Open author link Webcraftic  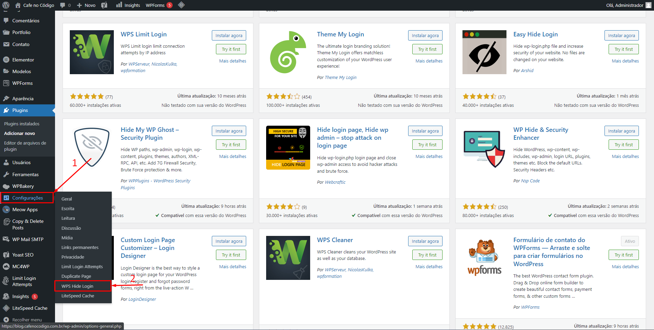tap(335, 182)
